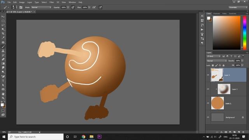Open the Character panel icon in dock
Image resolution: width=249 pixels, height=140 pixels.
202,16
